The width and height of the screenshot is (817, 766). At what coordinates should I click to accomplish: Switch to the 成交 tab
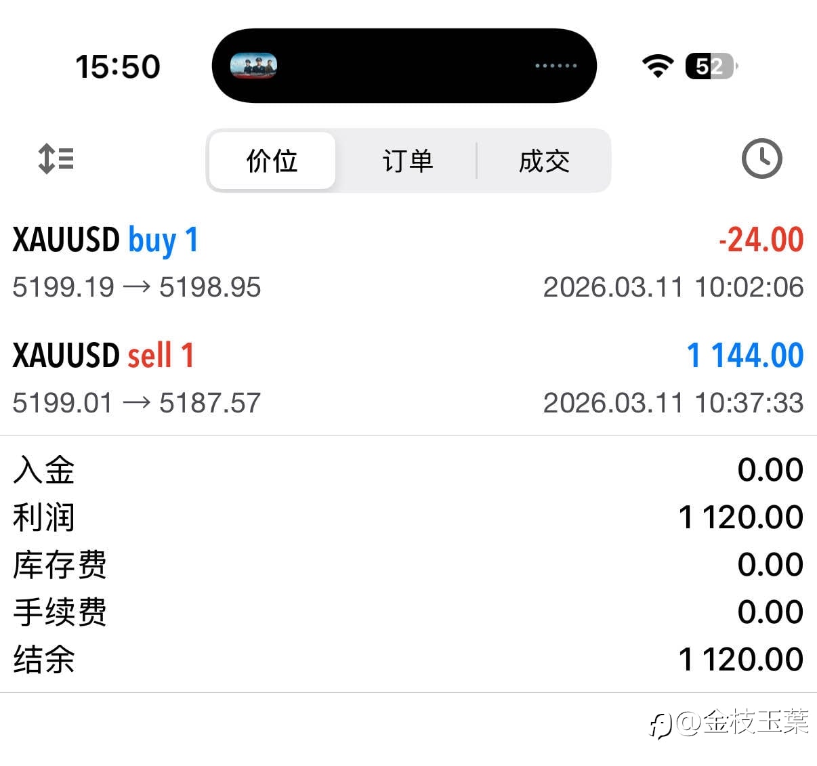pyautogui.click(x=544, y=161)
